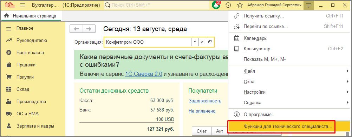The image size is (352, 137).
Task: Click the 100 USD value
Action: pyautogui.click(x=165, y=119)
